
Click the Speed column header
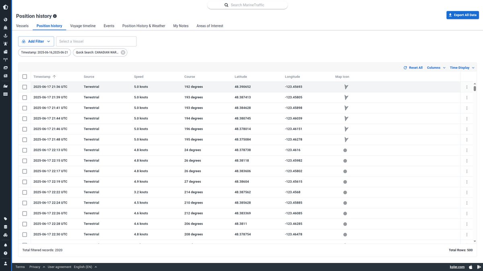pos(138,77)
